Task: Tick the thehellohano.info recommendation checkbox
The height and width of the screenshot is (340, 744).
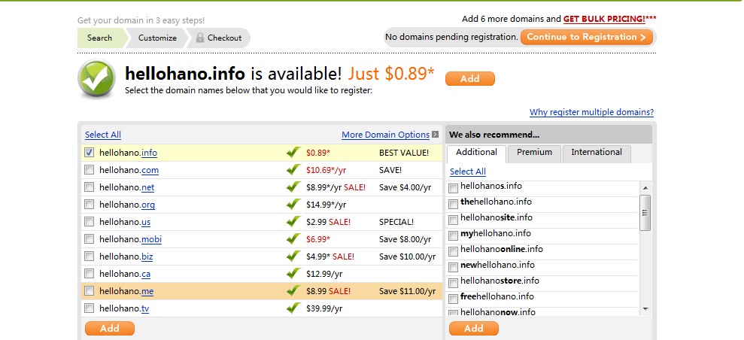Action: point(453,204)
